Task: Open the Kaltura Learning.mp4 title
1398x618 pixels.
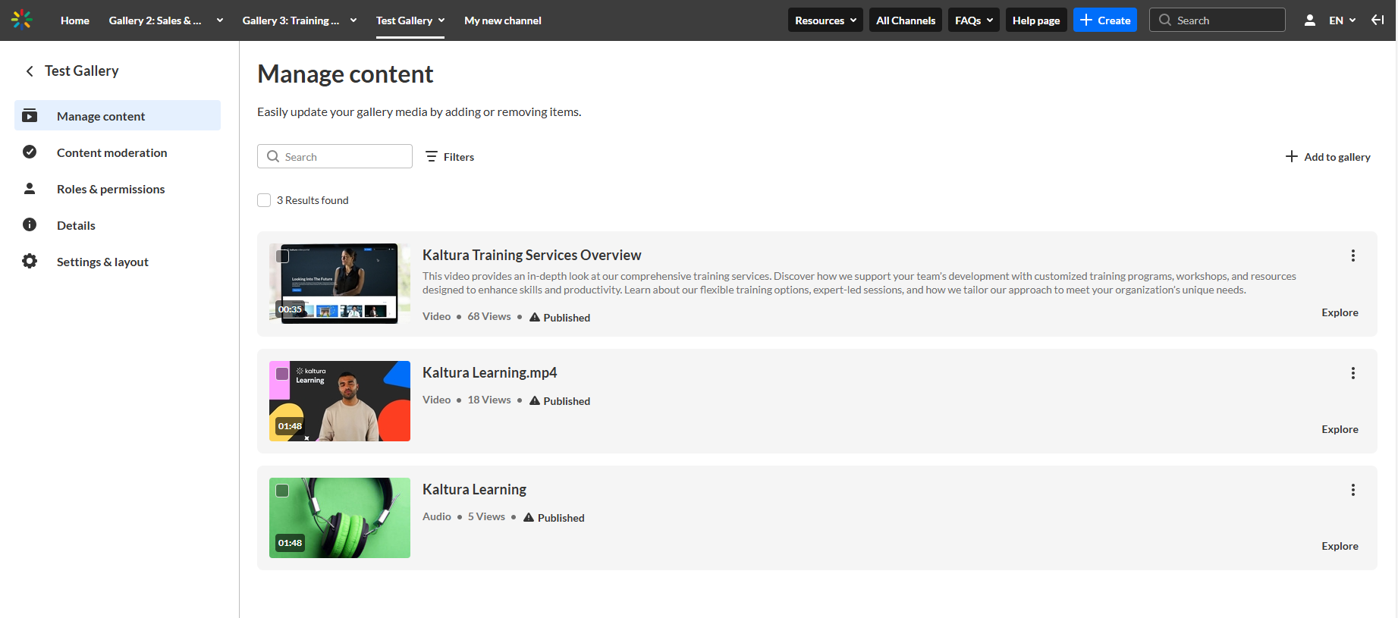Action: coord(489,373)
